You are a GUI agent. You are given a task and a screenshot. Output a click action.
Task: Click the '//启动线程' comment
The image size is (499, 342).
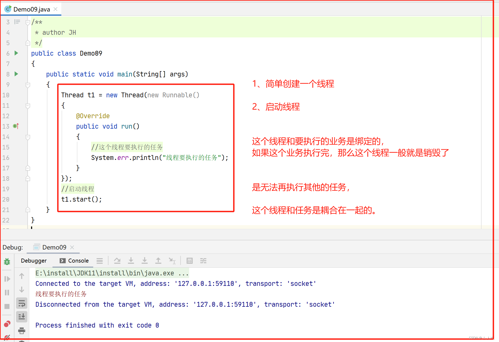(78, 189)
